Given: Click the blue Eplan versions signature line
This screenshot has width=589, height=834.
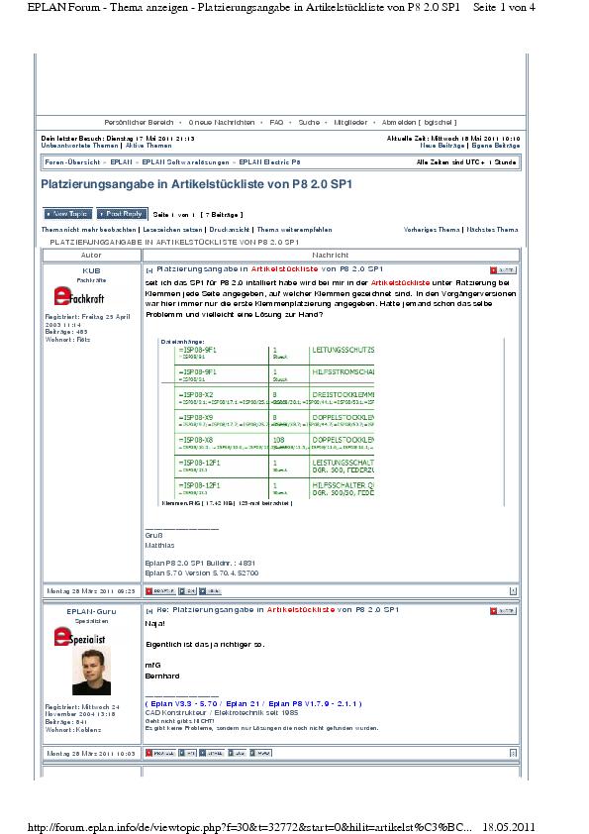Looking at the screenshot, I should pos(253,703).
